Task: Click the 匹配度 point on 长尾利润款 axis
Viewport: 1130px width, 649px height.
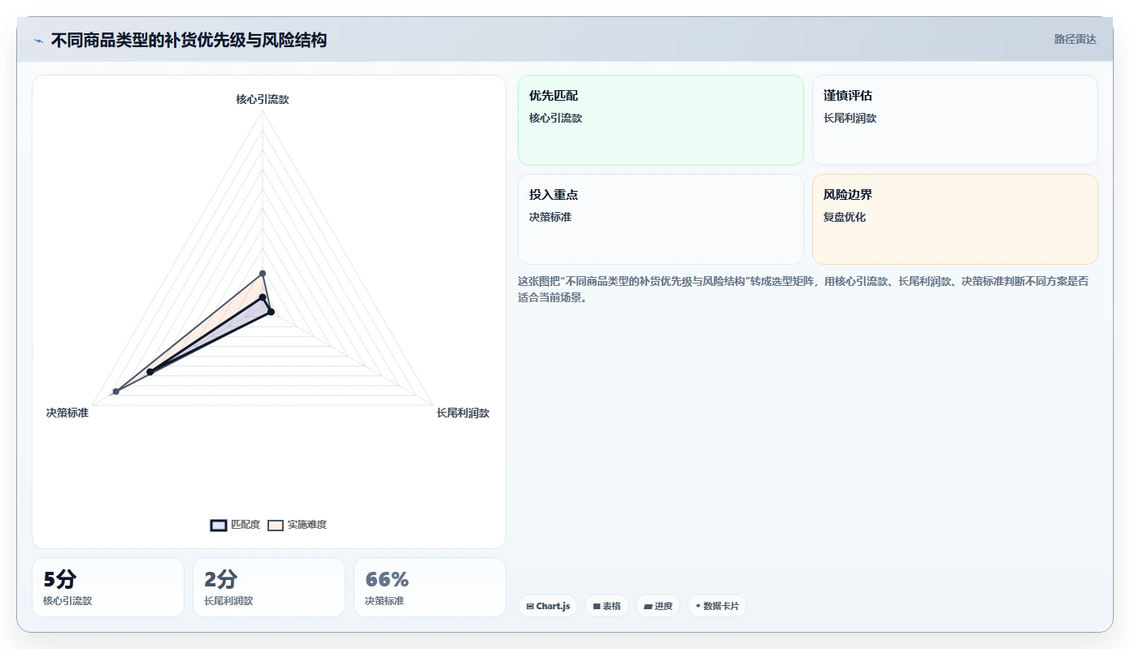Action: click(x=272, y=312)
